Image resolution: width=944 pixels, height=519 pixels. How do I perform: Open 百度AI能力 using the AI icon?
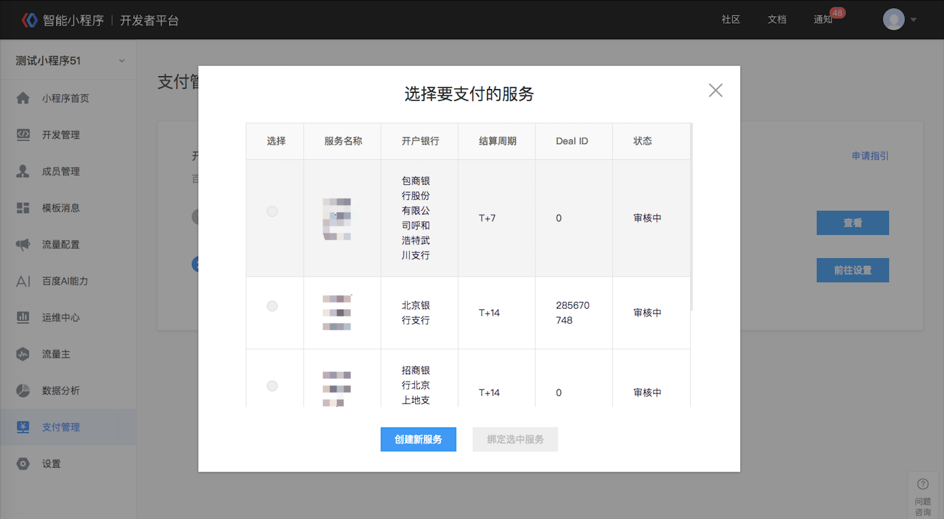click(22, 281)
